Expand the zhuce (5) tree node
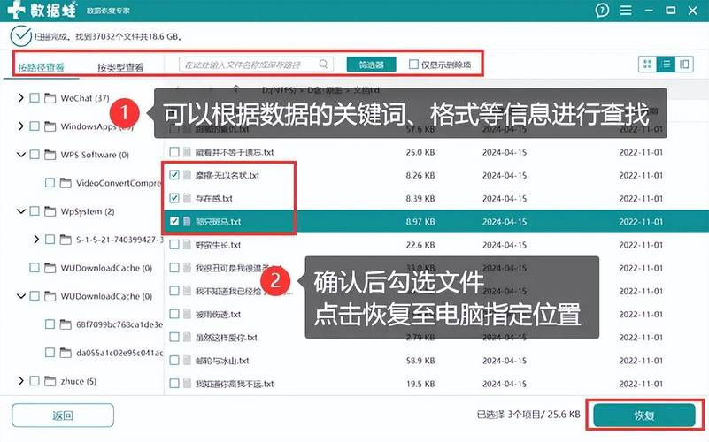This screenshot has width=709, height=442. point(20,381)
